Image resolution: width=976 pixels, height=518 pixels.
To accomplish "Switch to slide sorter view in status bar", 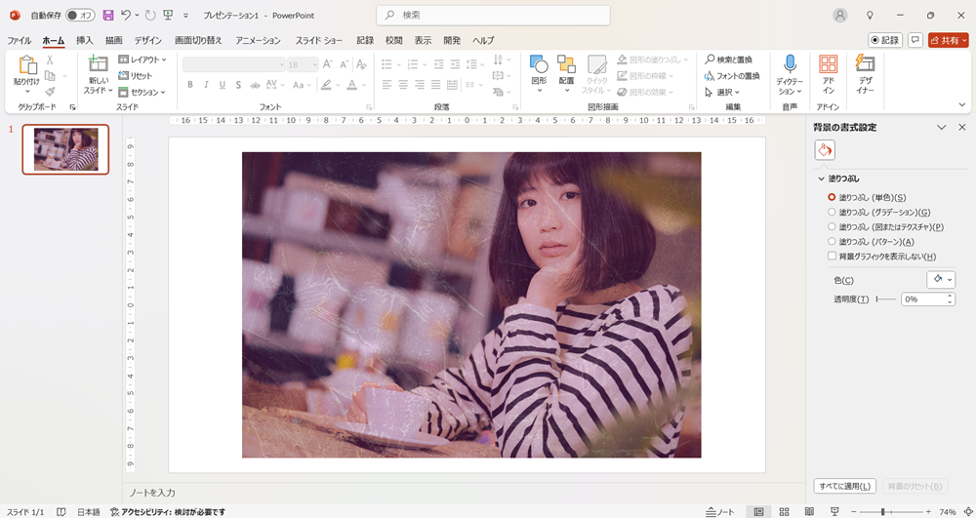I will 785,512.
